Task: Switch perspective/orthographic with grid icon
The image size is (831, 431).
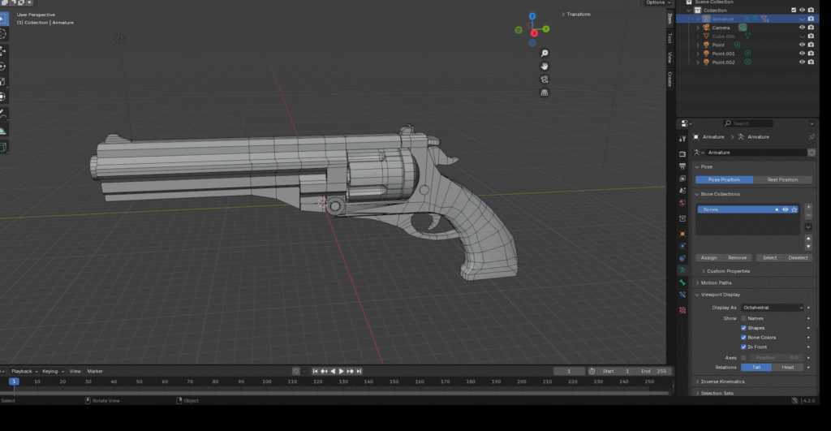Action: (x=544, y=93)
